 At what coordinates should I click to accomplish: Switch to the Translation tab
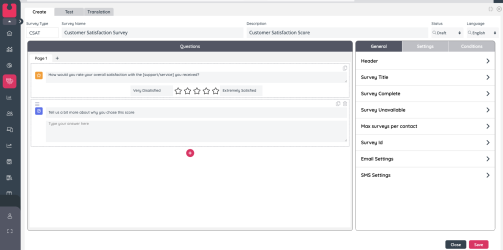[98, 12]
